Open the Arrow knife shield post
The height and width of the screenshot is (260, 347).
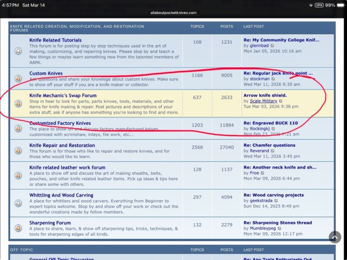(265, 95)
